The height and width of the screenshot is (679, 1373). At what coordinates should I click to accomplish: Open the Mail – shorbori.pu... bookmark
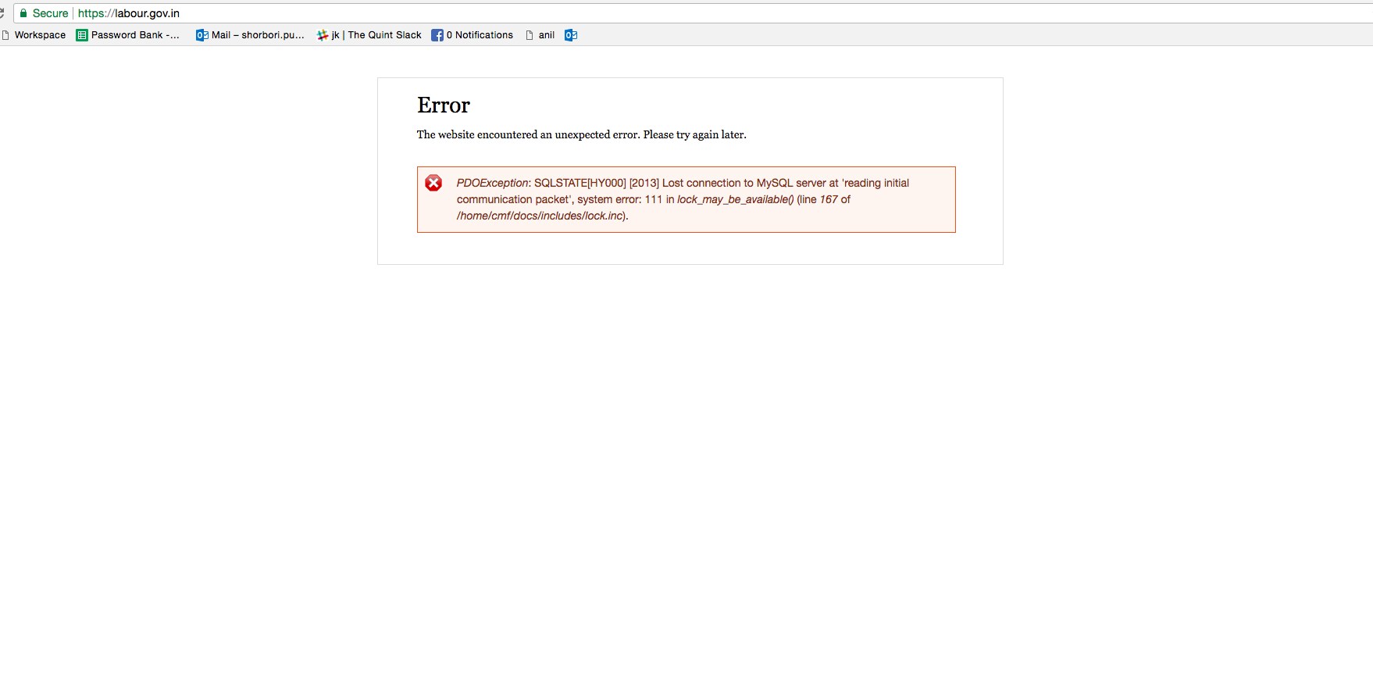(257, 35)
